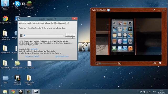Viewport: 168px width, 94px height.
Task: Click the Jailbreak button in evasi0n
Action: point(70,35)
